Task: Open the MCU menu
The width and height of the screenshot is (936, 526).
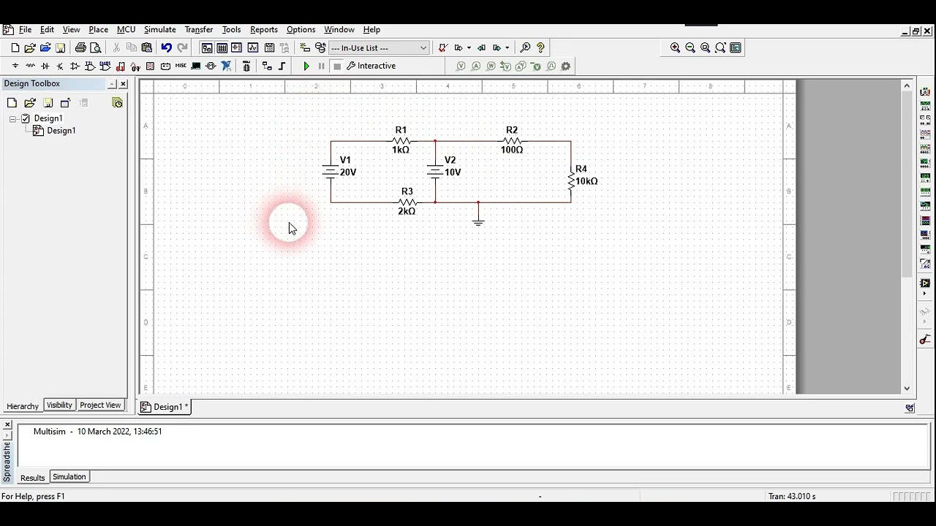Action: point(126,30)
